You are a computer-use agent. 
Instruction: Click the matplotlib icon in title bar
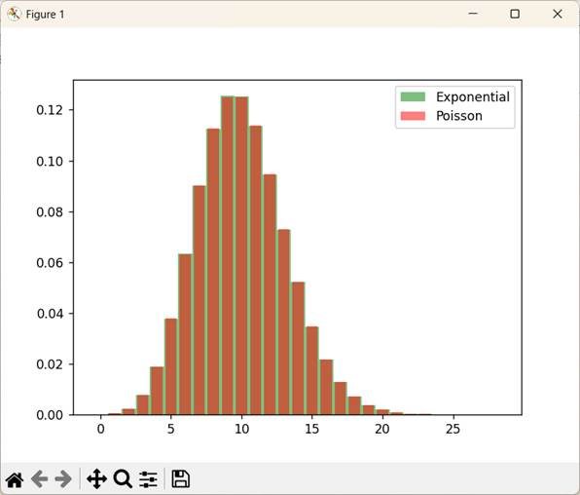coord(14,15)
